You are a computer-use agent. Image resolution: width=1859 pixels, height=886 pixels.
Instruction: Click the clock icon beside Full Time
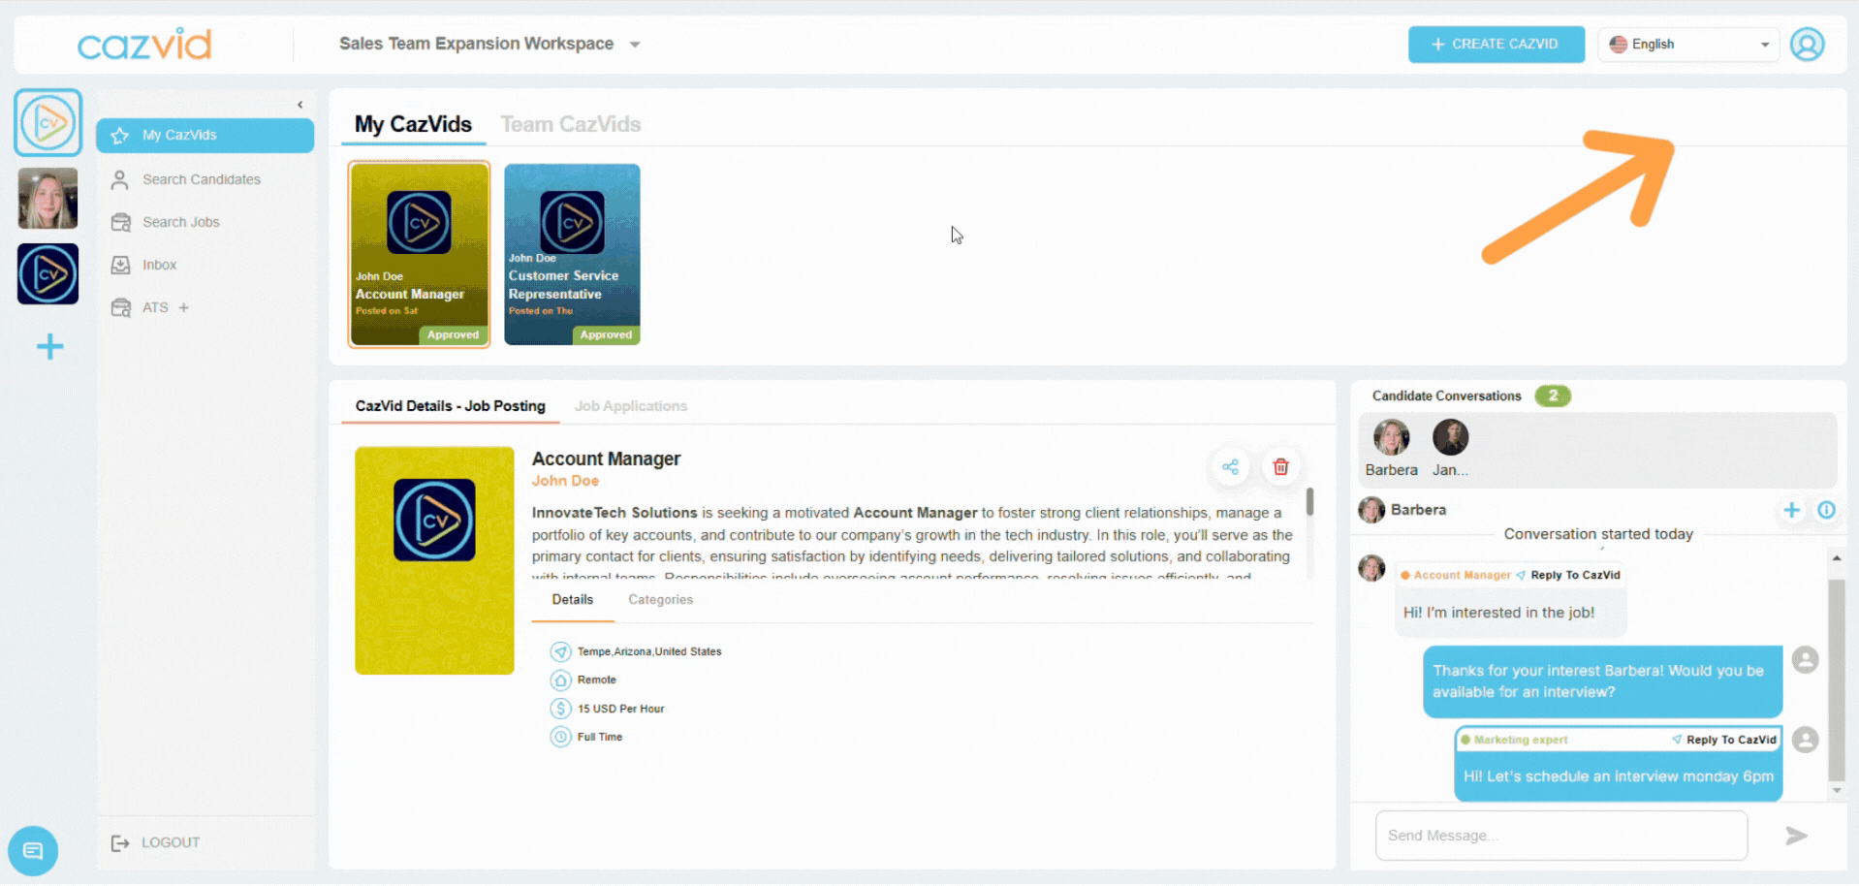(x=561, y=738)
